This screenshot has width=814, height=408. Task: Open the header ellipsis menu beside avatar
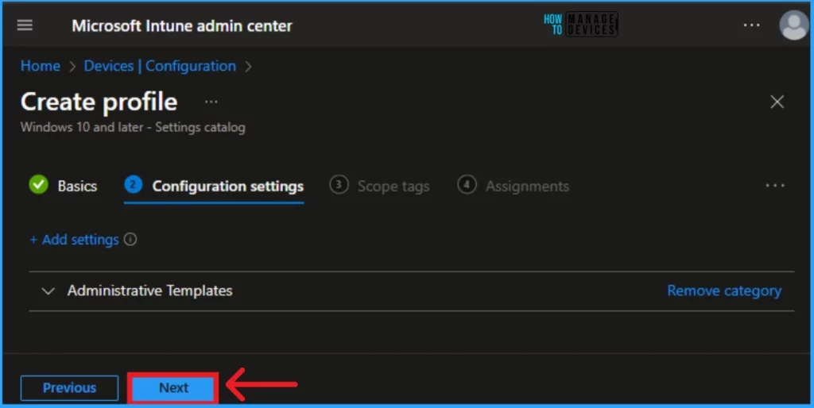pos(751,25)
